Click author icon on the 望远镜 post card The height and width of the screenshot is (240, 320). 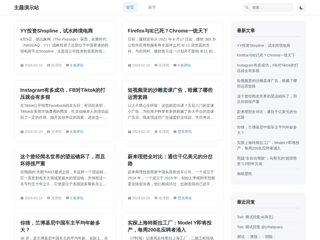(48, 198)
